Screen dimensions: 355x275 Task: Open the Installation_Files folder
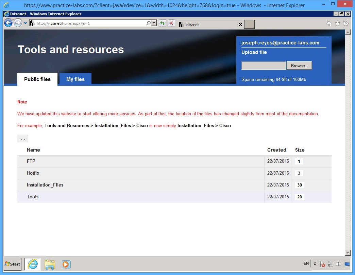pyautogui.click(x=45, y=185)
